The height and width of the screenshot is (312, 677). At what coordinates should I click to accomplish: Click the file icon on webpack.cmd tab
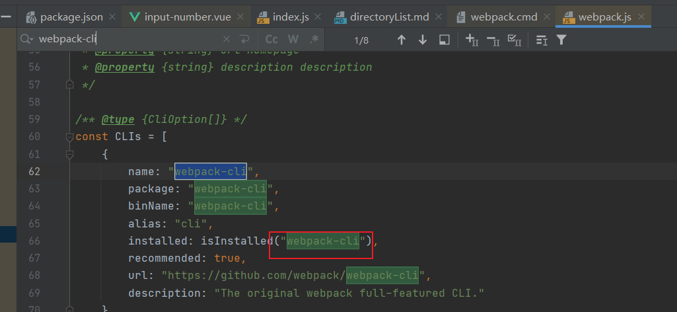tap(462, 18)
